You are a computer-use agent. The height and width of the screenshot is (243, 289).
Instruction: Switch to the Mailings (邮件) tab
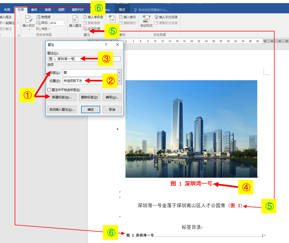(34, 10)
